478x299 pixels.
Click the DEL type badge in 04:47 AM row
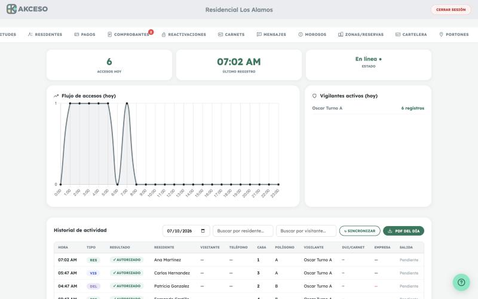(93, 286)
